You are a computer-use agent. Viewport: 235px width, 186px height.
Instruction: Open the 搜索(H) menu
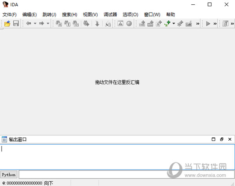70,14
